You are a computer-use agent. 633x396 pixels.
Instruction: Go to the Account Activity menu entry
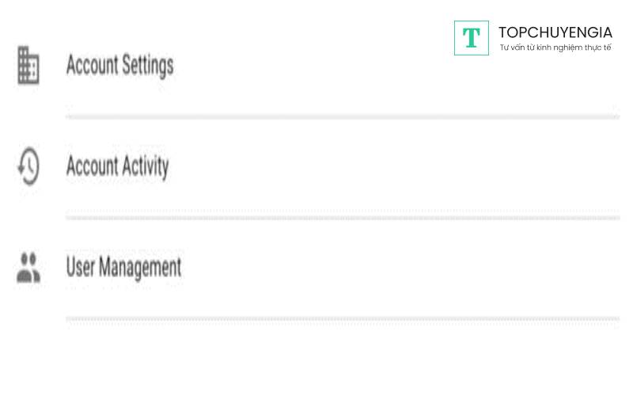click(117, 167)
